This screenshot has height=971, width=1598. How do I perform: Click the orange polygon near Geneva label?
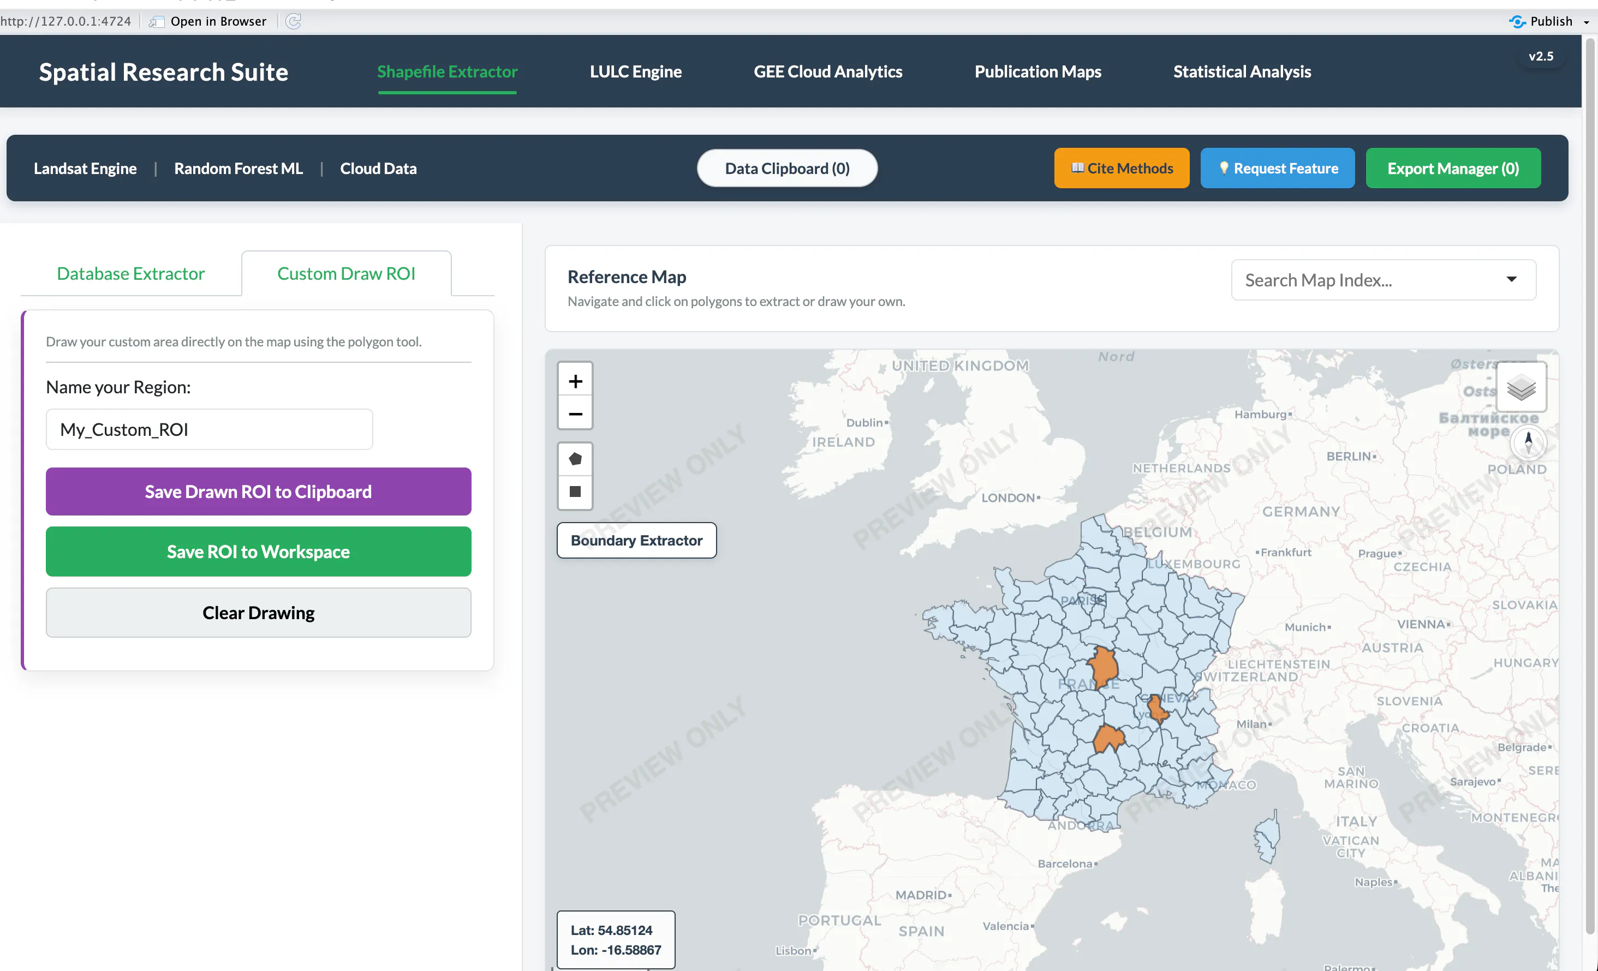[1156, 709]
